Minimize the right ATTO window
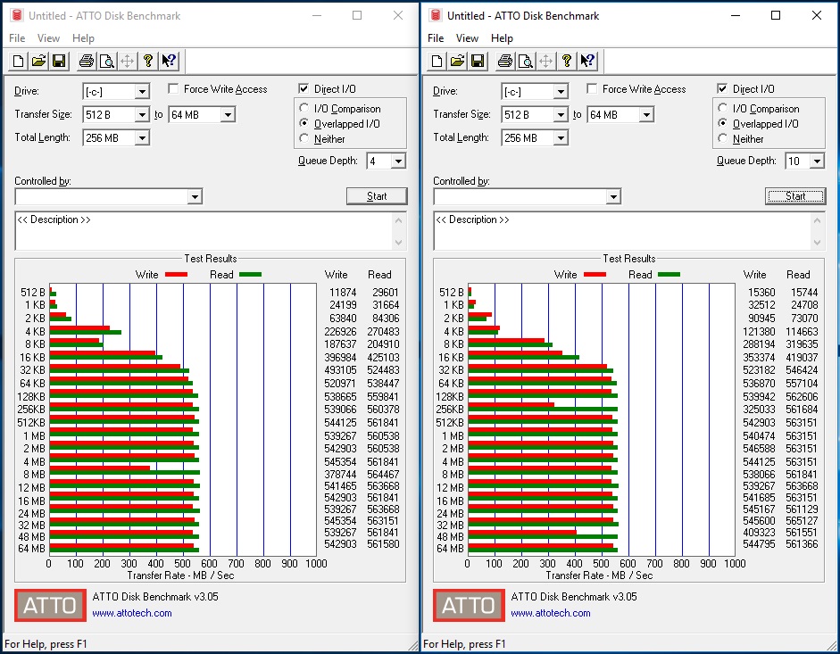Viewport: 840px width, 654px height. [x=736, y=15]
